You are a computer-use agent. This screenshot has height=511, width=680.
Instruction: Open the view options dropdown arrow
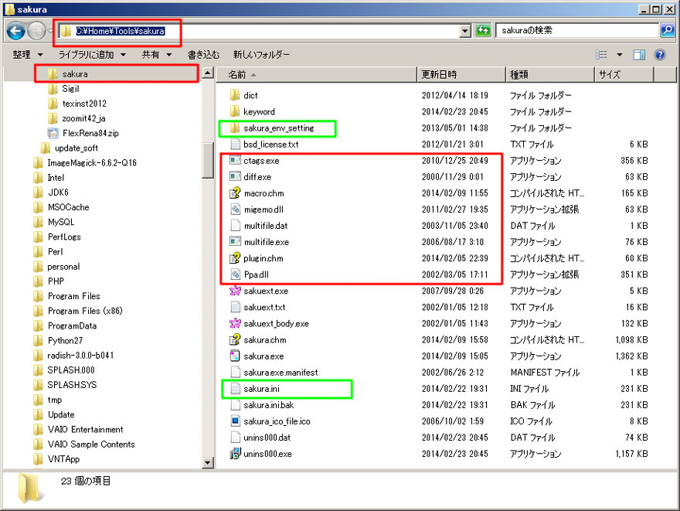point(619,55)
